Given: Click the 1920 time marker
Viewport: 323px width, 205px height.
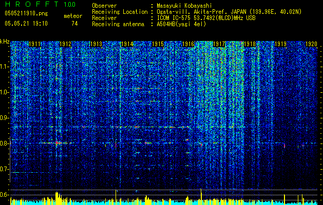Looking at the screenshot, I should point(311,44).
